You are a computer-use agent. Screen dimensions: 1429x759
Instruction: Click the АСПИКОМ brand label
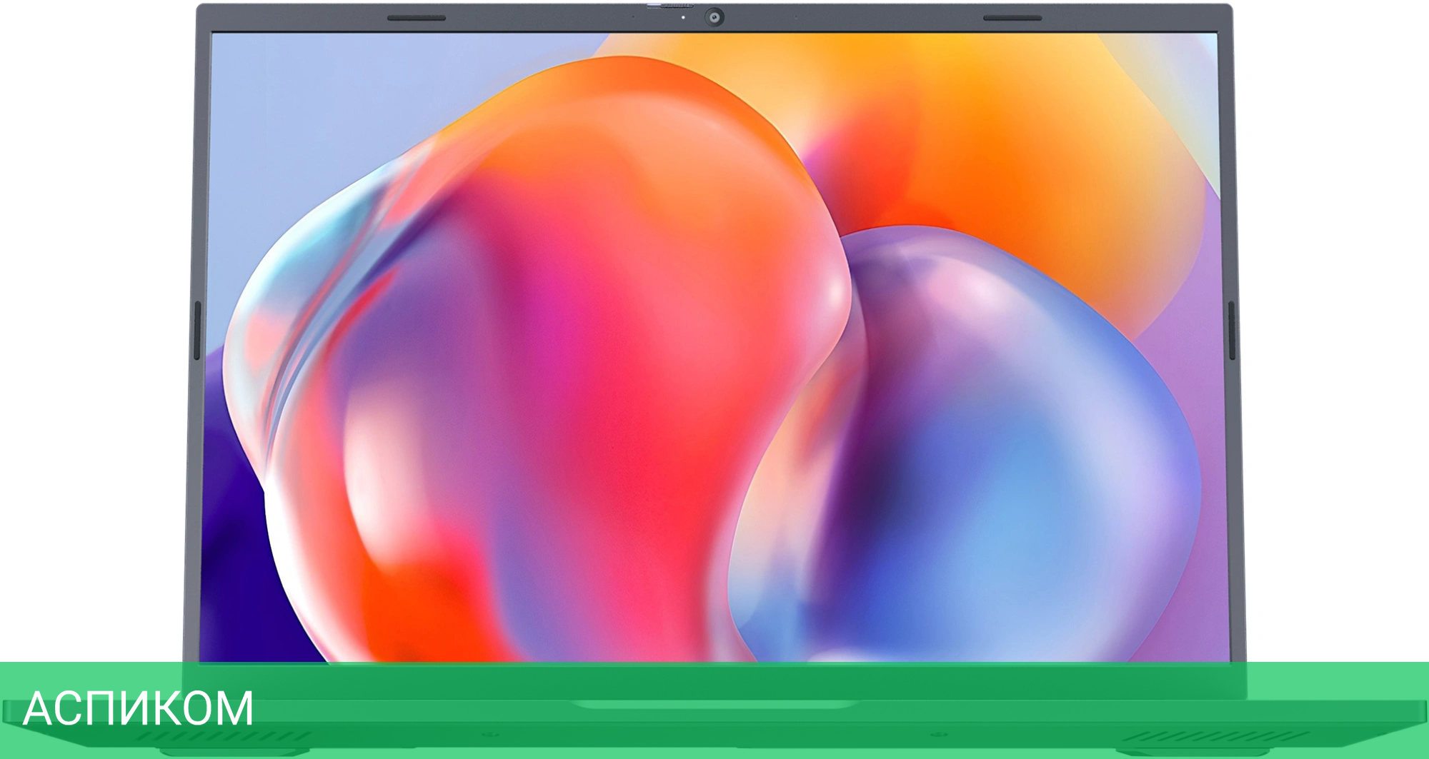138,708
